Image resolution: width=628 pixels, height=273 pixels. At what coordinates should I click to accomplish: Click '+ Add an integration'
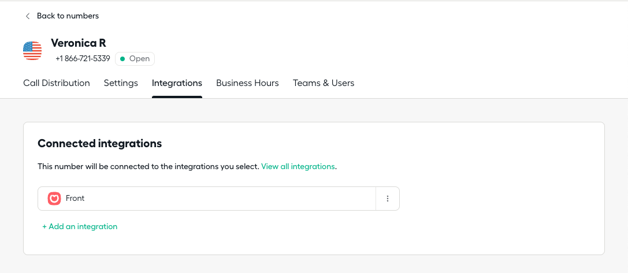click(x=80, y=227)
